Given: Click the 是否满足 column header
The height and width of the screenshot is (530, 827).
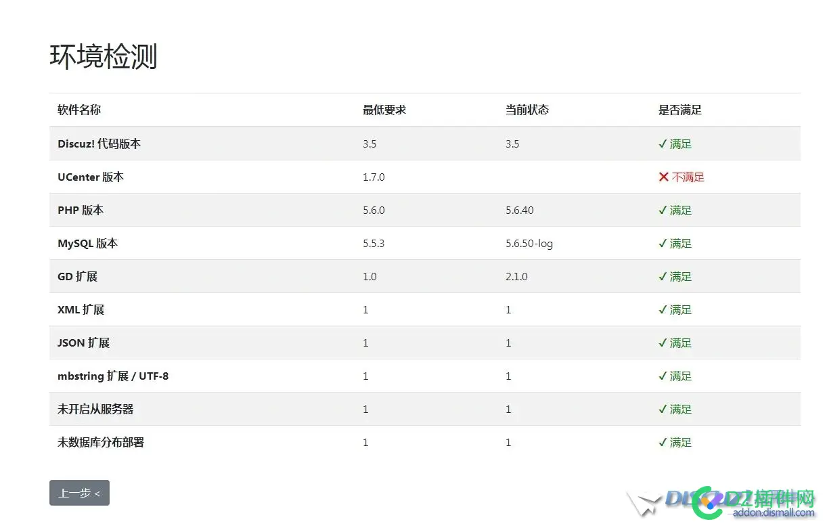Looking at the screenshot, I should [680, 110].
